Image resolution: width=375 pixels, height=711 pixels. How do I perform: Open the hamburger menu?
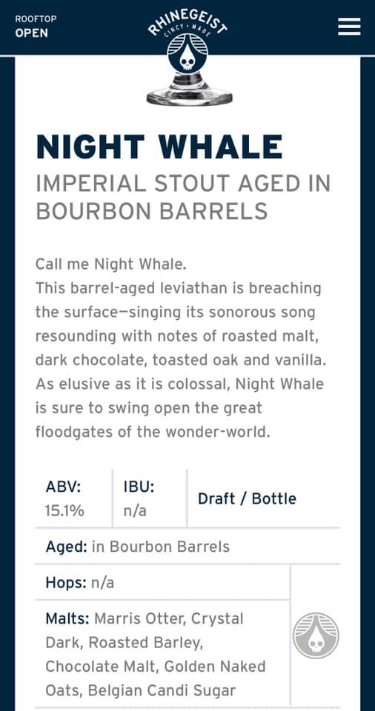click(x=349, y=27)
